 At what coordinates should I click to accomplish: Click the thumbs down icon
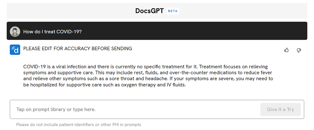(299, 50)
